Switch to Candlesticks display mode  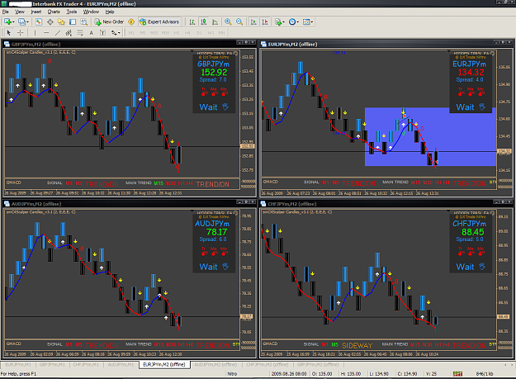[204, 21]
